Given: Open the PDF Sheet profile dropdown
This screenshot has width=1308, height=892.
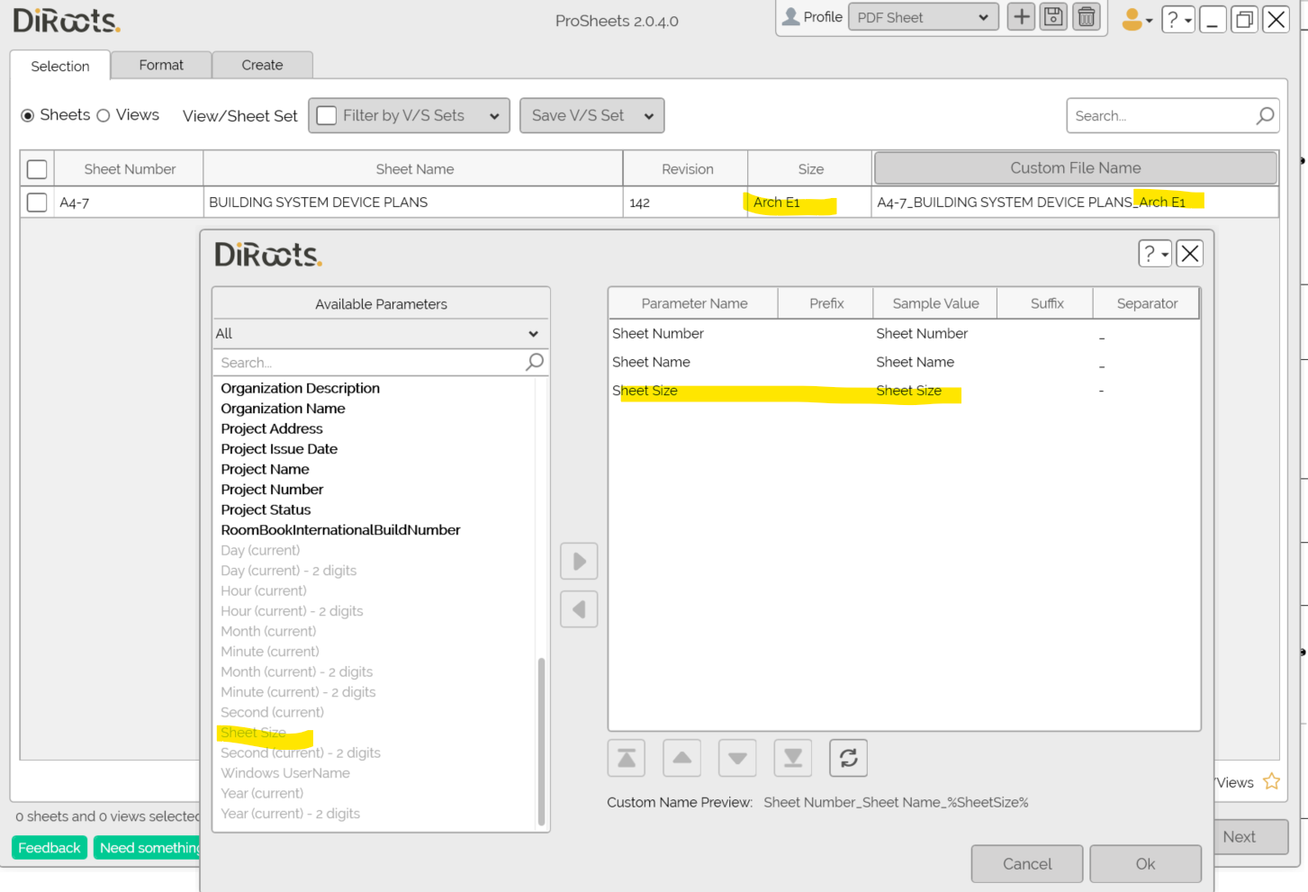Looking at the screenshot, I should (x=923, y=17).
